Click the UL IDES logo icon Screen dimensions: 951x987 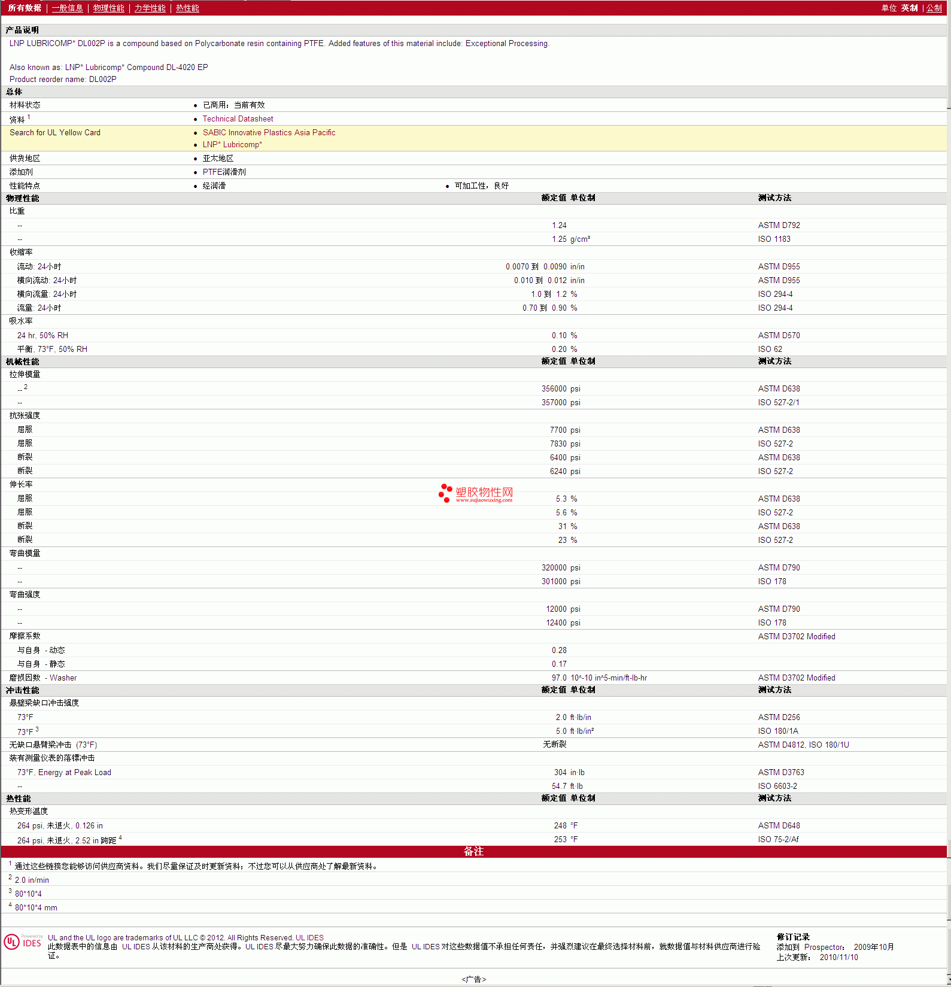pos(23,942)
